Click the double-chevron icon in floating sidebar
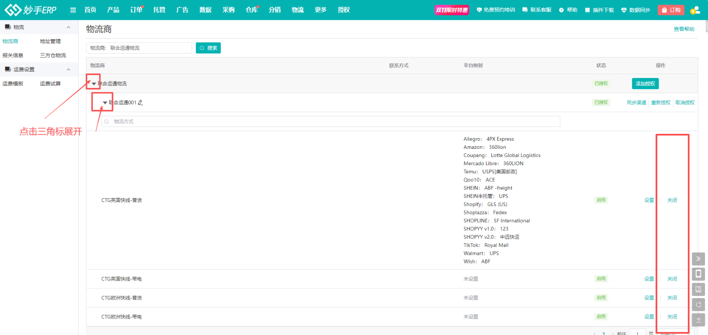The width and height of the screenshot is (708, 335). point(699,259)
